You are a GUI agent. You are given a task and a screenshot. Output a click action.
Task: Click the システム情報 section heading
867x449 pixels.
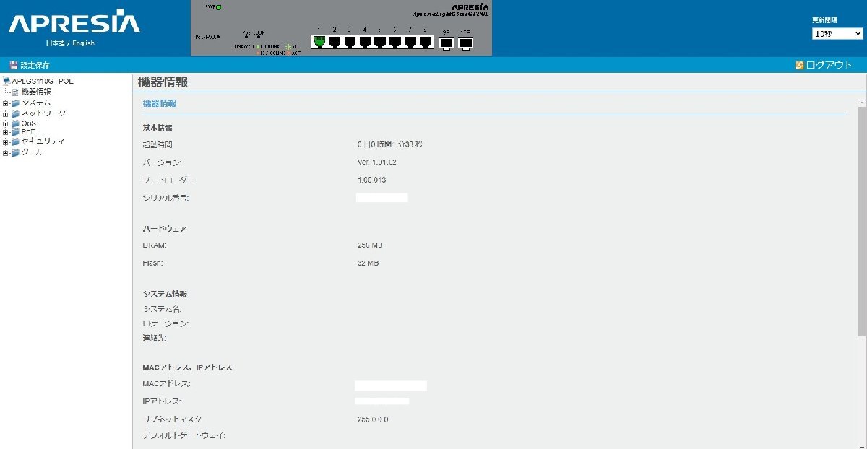pos(165,294)
